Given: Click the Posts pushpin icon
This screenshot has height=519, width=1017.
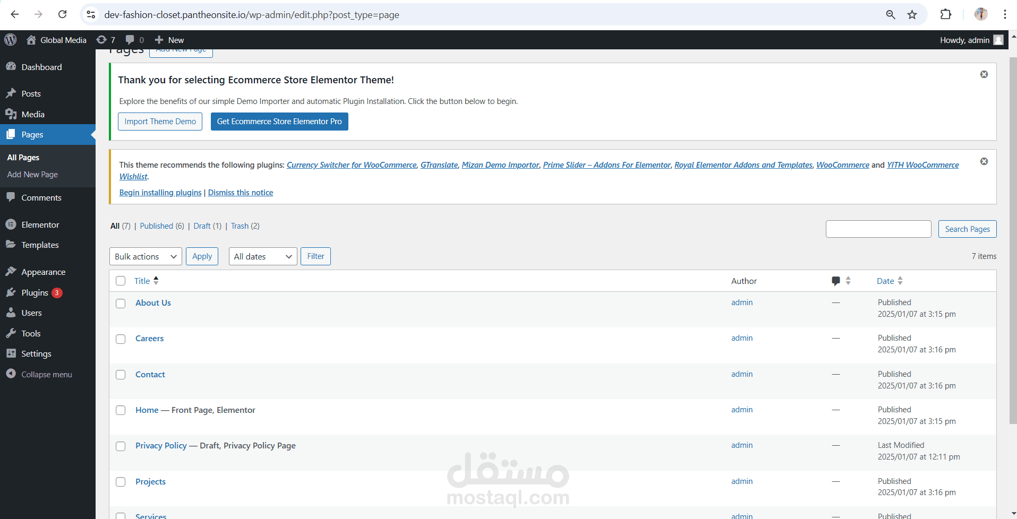Looking at the screenshot, I should (11, 93).
